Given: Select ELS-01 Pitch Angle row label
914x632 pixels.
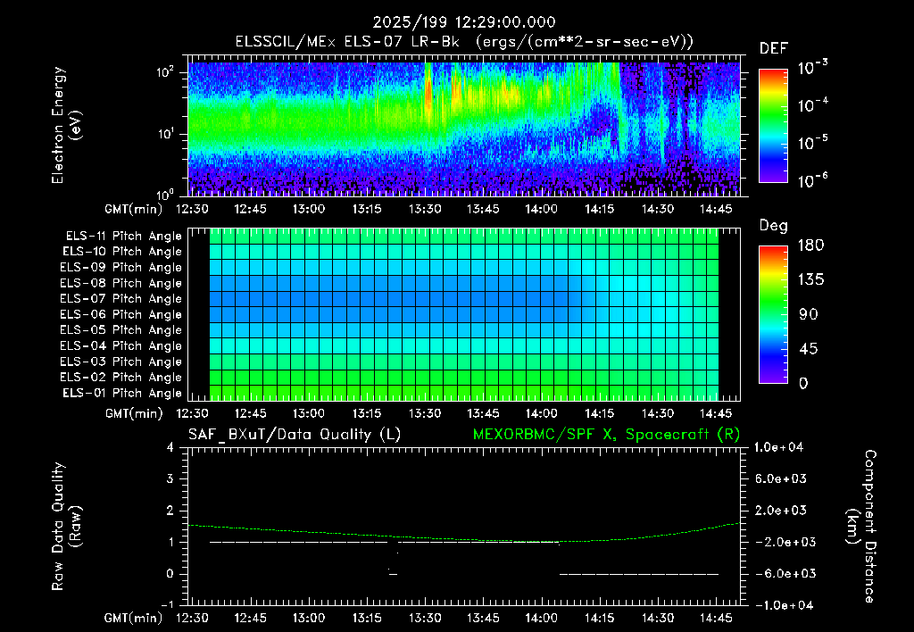Looking at the screenshot, I should [122, 393].
